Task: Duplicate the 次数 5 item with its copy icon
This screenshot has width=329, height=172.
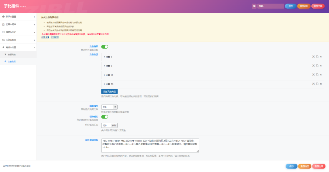Action: pos(317,66)
